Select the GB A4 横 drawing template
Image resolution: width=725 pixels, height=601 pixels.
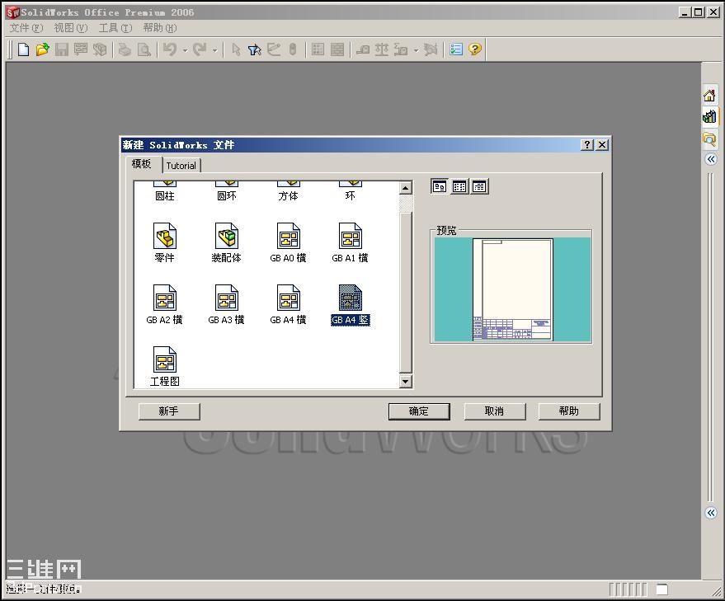tap(288, 305)
